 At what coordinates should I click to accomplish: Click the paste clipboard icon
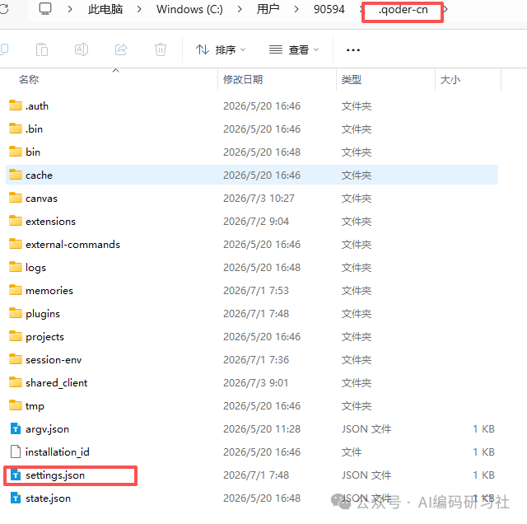click(42, 49)
